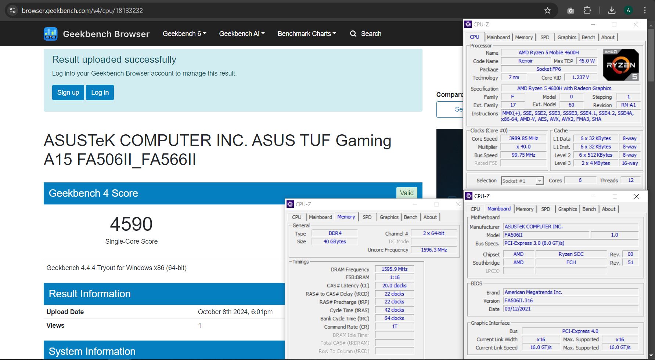This screenshot has width=655, height=360.
Task: Select SPD tab in CPU-Z Mainboard window
Action: pyautogui.click(x=546, y=209)
